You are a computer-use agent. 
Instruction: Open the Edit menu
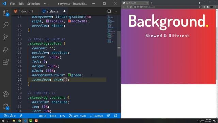point(21,4)
